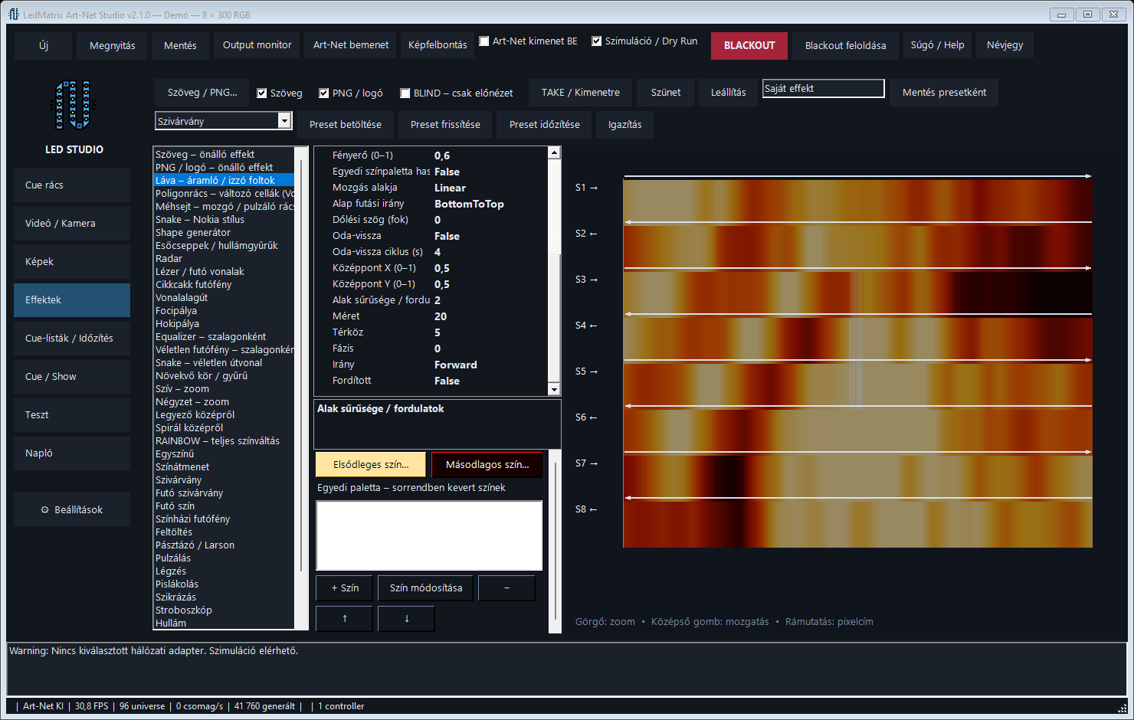Select Fényerő (0–1) property row

click(432, 155)
